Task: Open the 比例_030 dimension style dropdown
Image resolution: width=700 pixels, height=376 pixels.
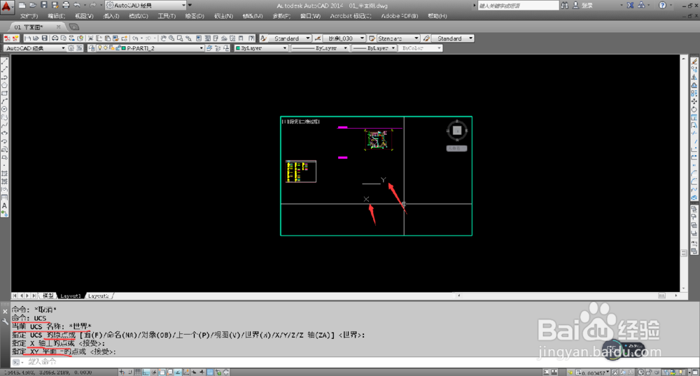Action: pyautogui.click(x=344, y=38)
